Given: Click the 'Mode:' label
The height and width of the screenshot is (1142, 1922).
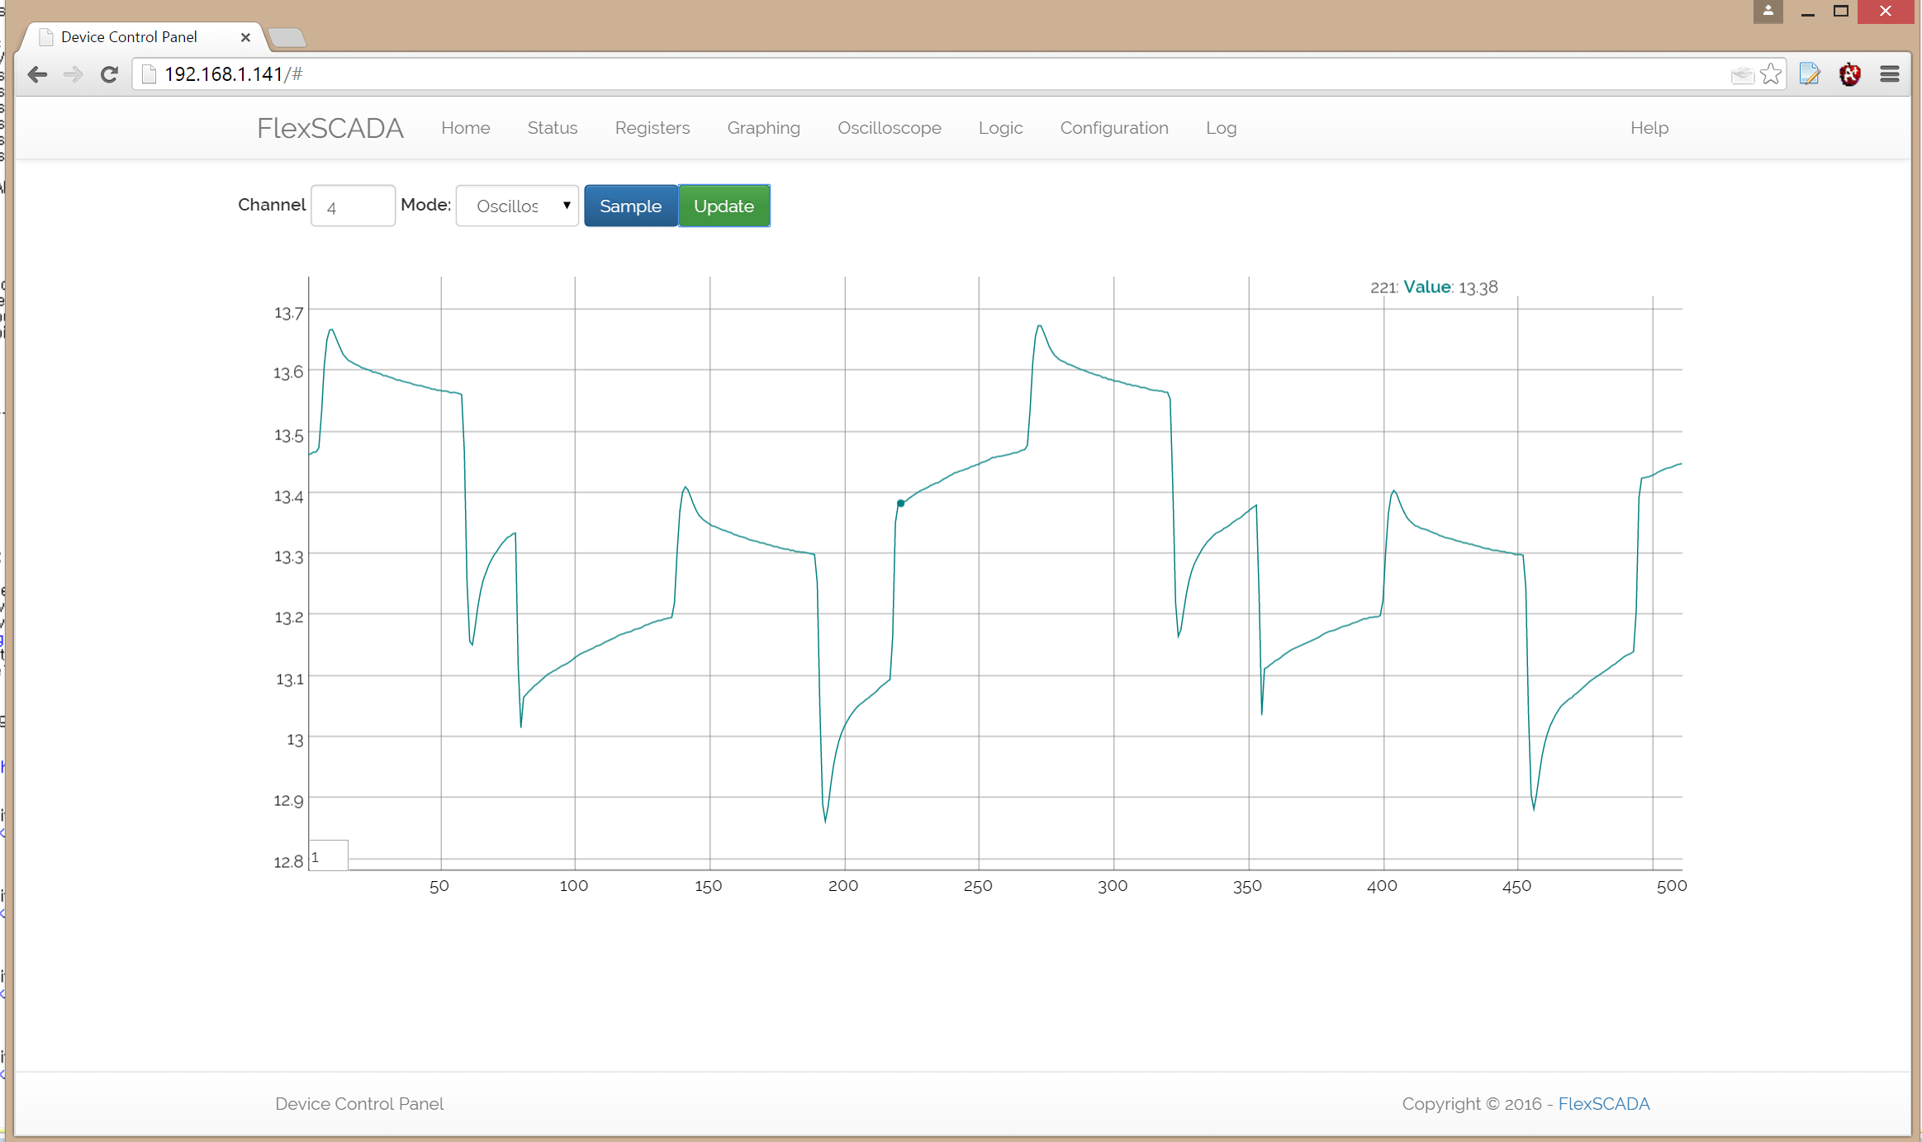Looking at the screenshot, I should tap(426, 205).
